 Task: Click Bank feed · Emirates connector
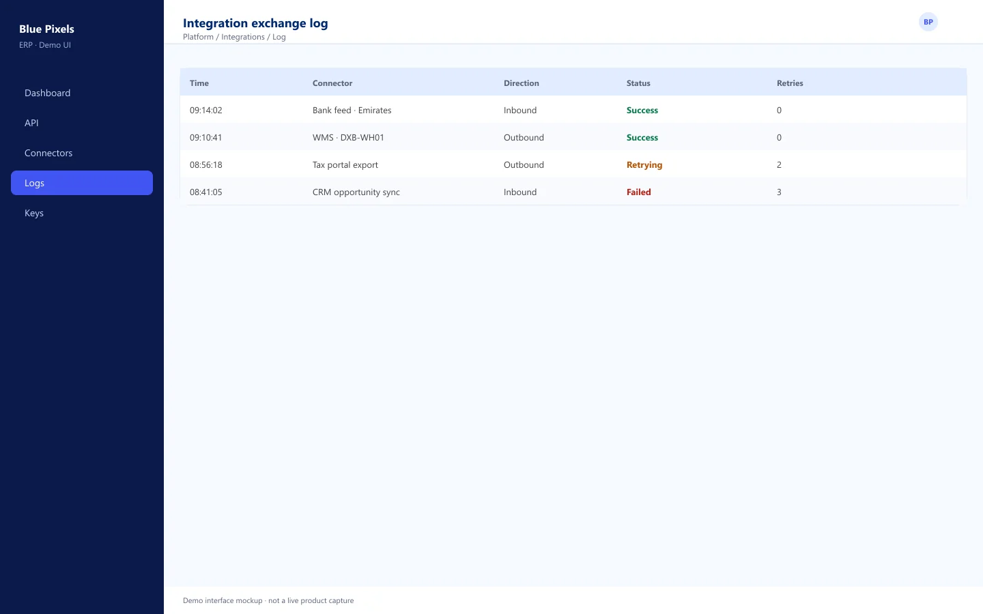pos(352,110)
